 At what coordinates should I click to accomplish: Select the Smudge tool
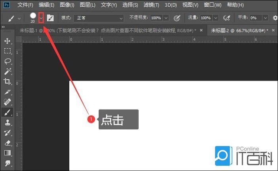[7, 163]
